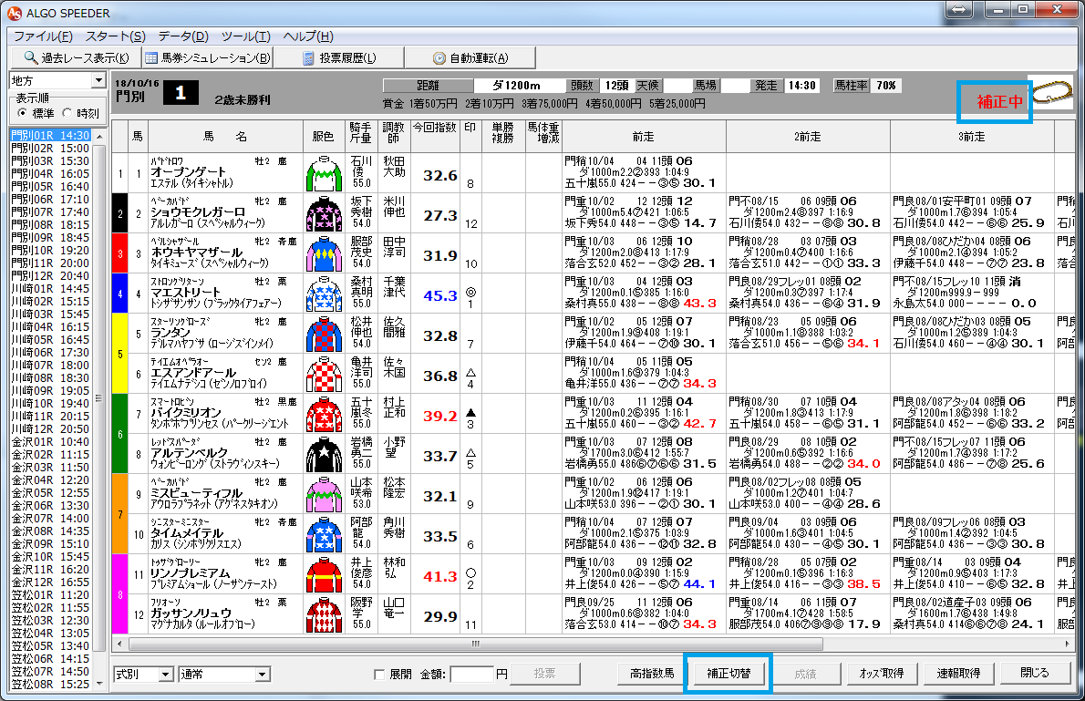Click index value 45.3 for マエストリート
Screen dimensions: 1085x701
pyautogui.click(x=440, y=295)
